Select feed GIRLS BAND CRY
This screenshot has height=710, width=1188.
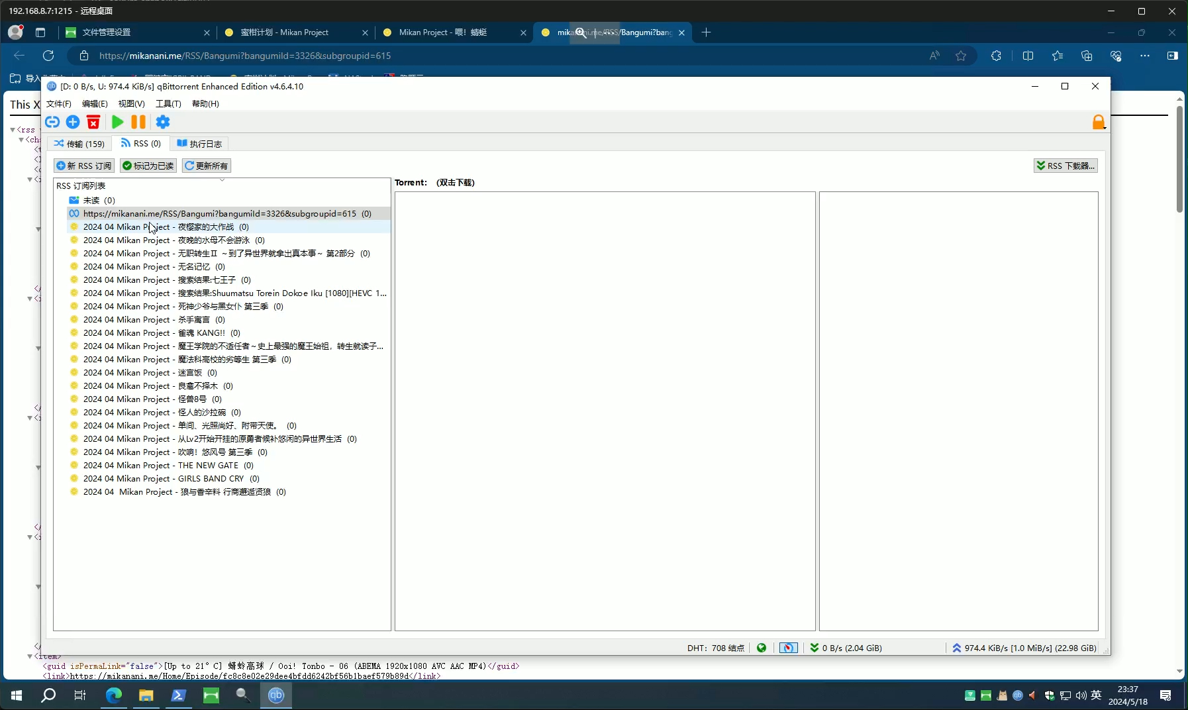(228, 478)
